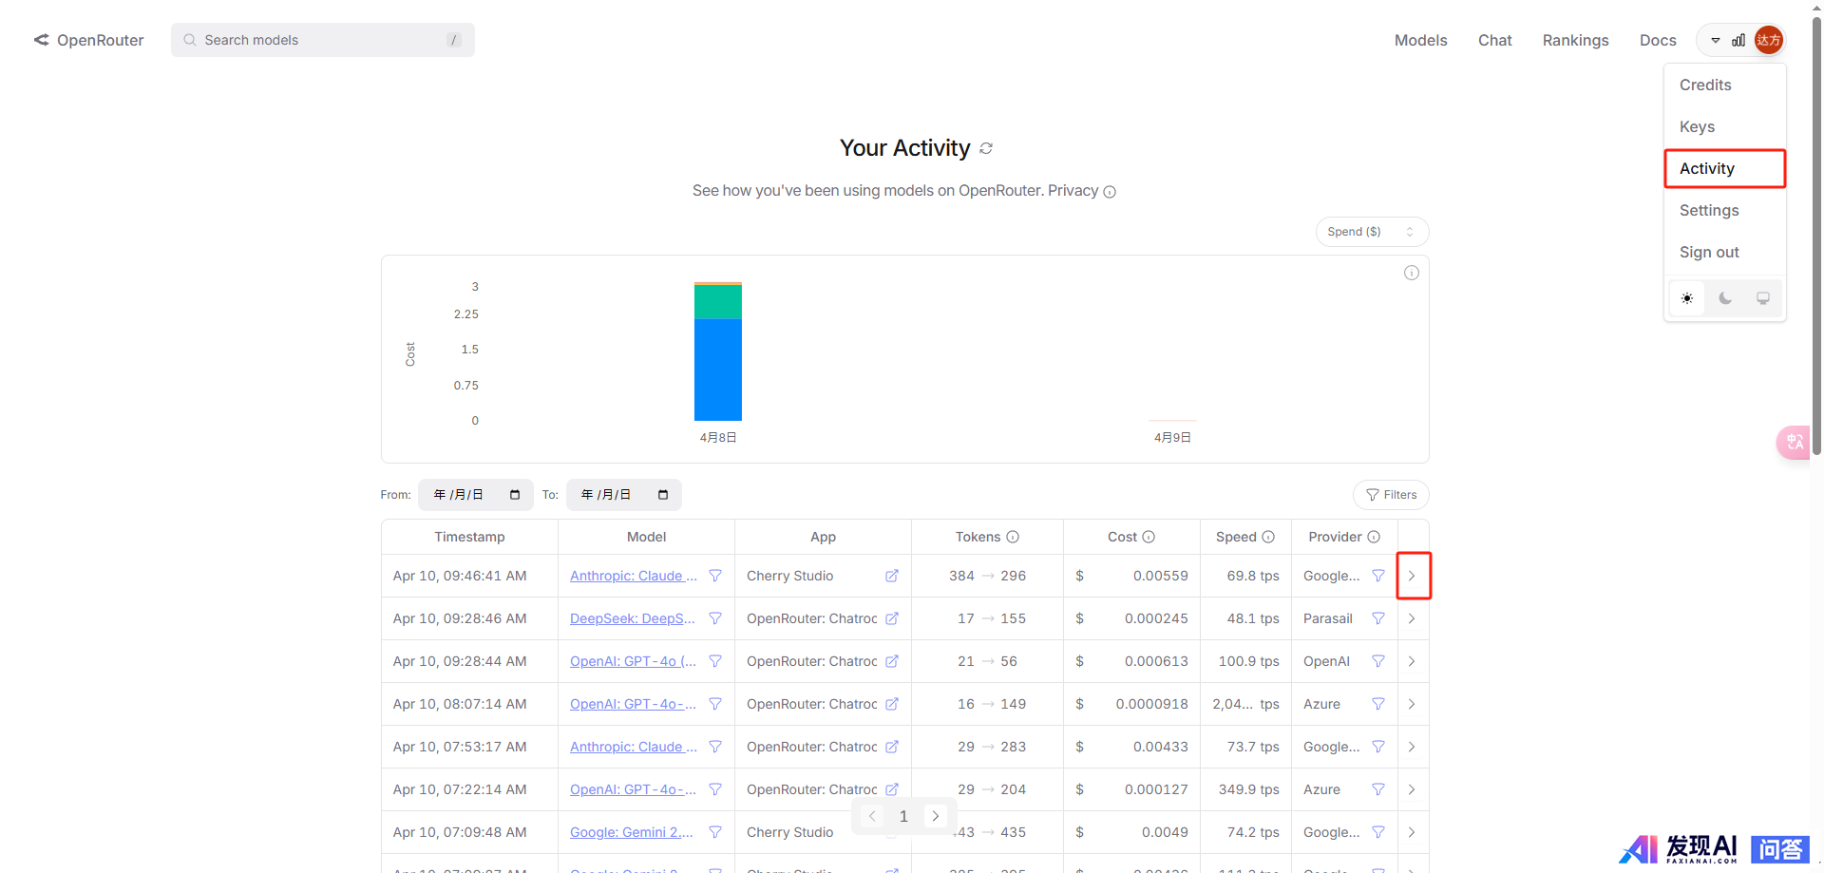Filter by Google provider in 09:46:41 row

pos(1378,576)
